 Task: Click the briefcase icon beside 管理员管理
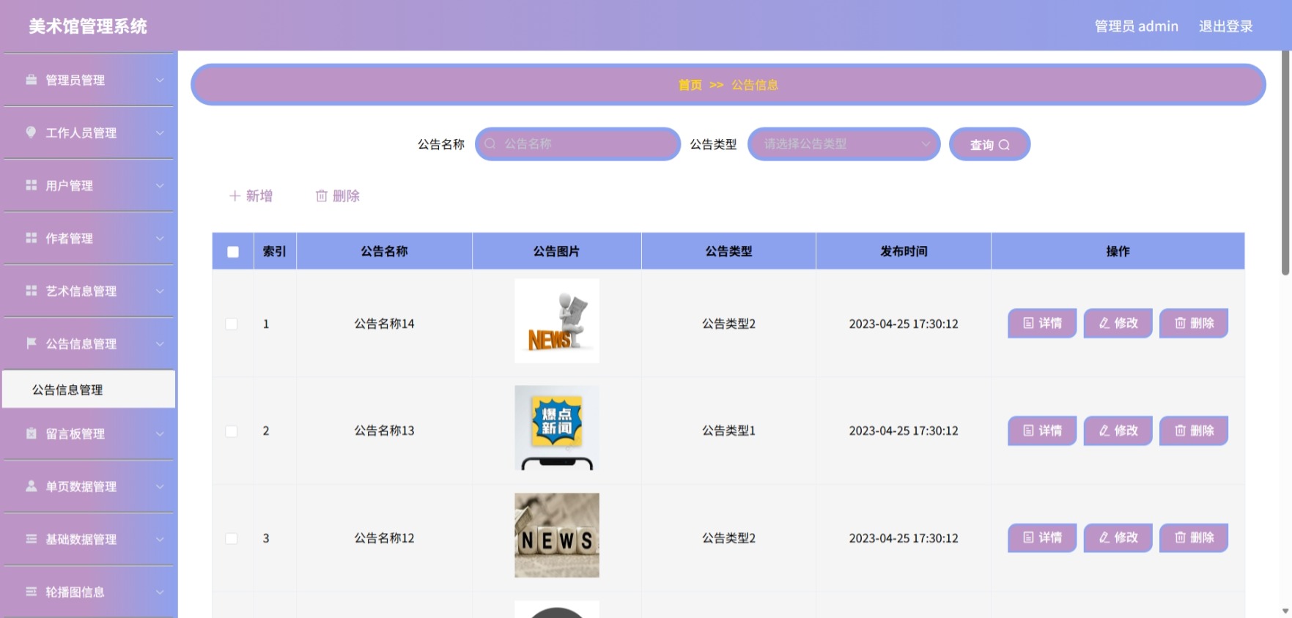pyautogui.click(x=32, y=80)
